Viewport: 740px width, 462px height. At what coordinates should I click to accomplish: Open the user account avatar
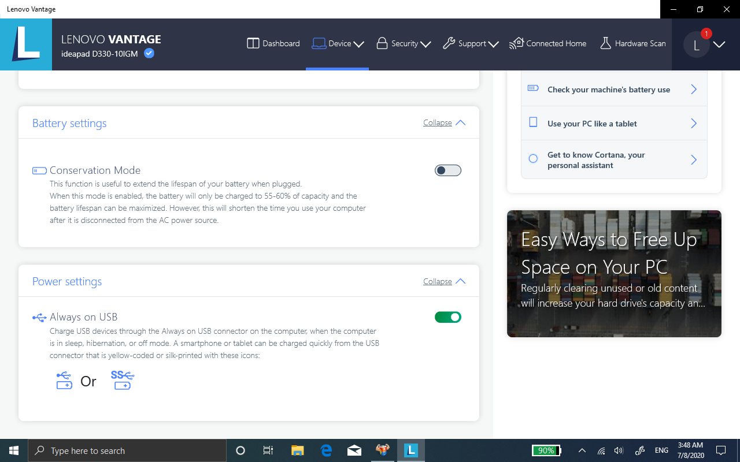pyautogui.click(x=696, y=44)
